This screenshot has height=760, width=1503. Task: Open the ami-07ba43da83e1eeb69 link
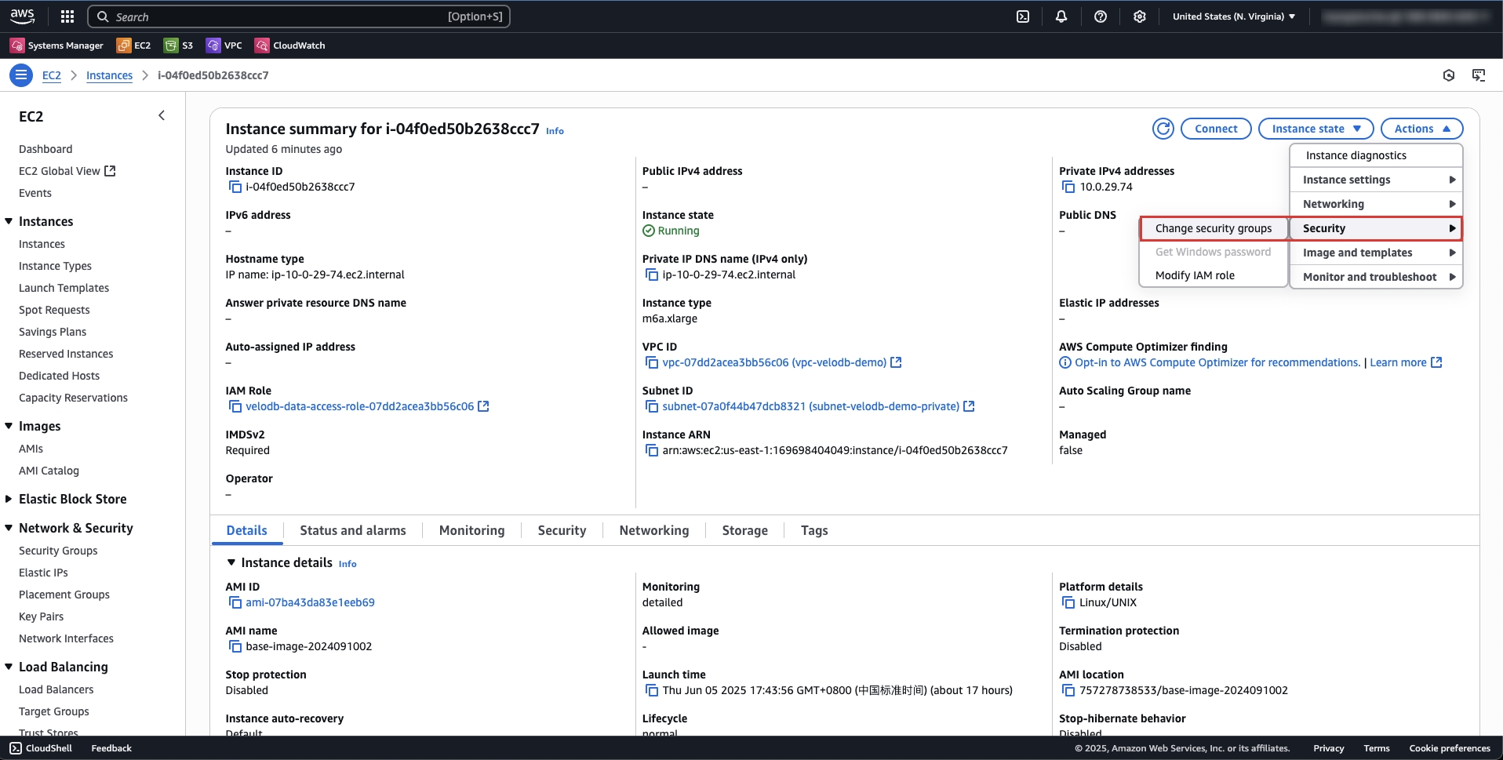(310, 602)
